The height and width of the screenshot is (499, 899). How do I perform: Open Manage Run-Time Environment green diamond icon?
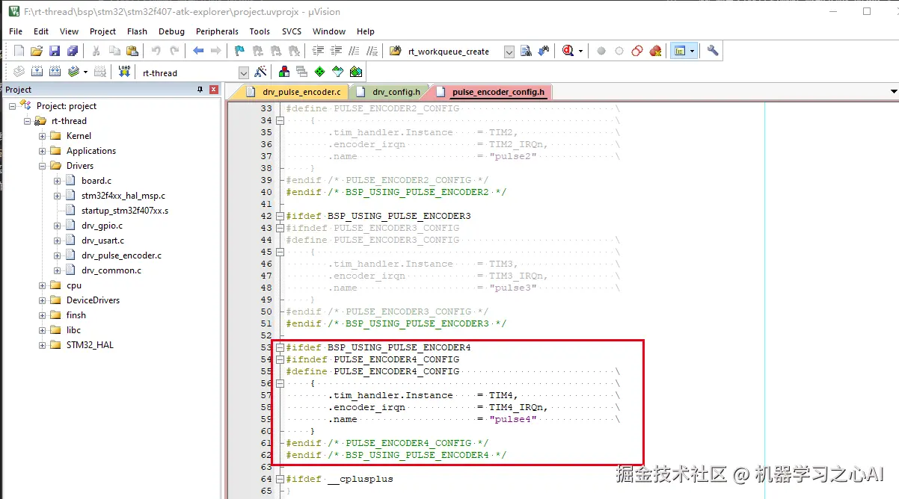click(320, 72)
